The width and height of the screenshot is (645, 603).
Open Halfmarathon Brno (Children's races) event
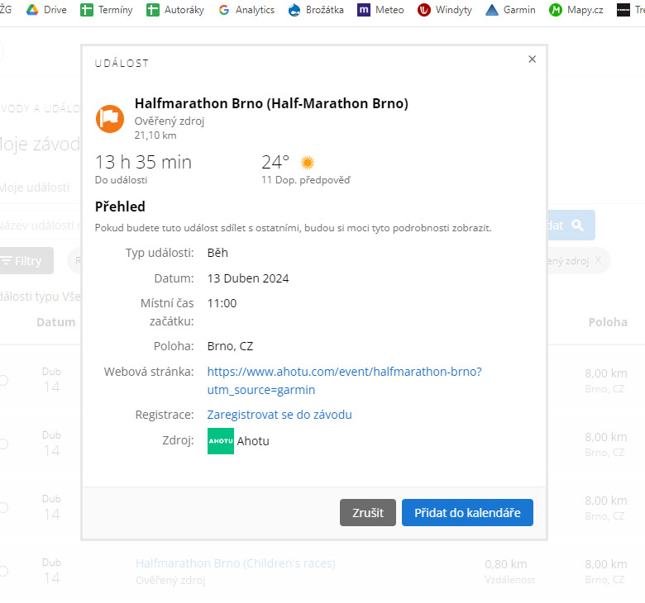[236, 563]
